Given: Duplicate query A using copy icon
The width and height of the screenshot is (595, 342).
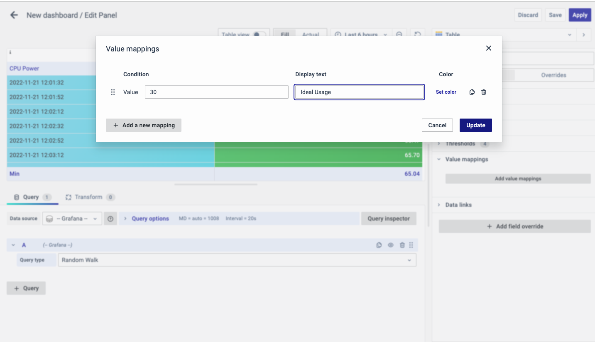Looking at the screenshot, I should coord(379,245).
